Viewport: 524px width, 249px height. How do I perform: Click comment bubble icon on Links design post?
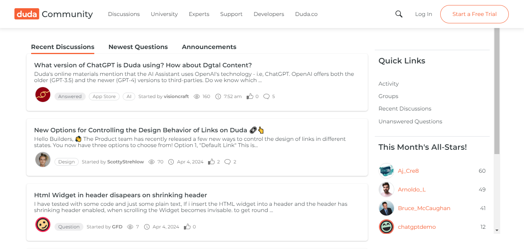(228, 162)
